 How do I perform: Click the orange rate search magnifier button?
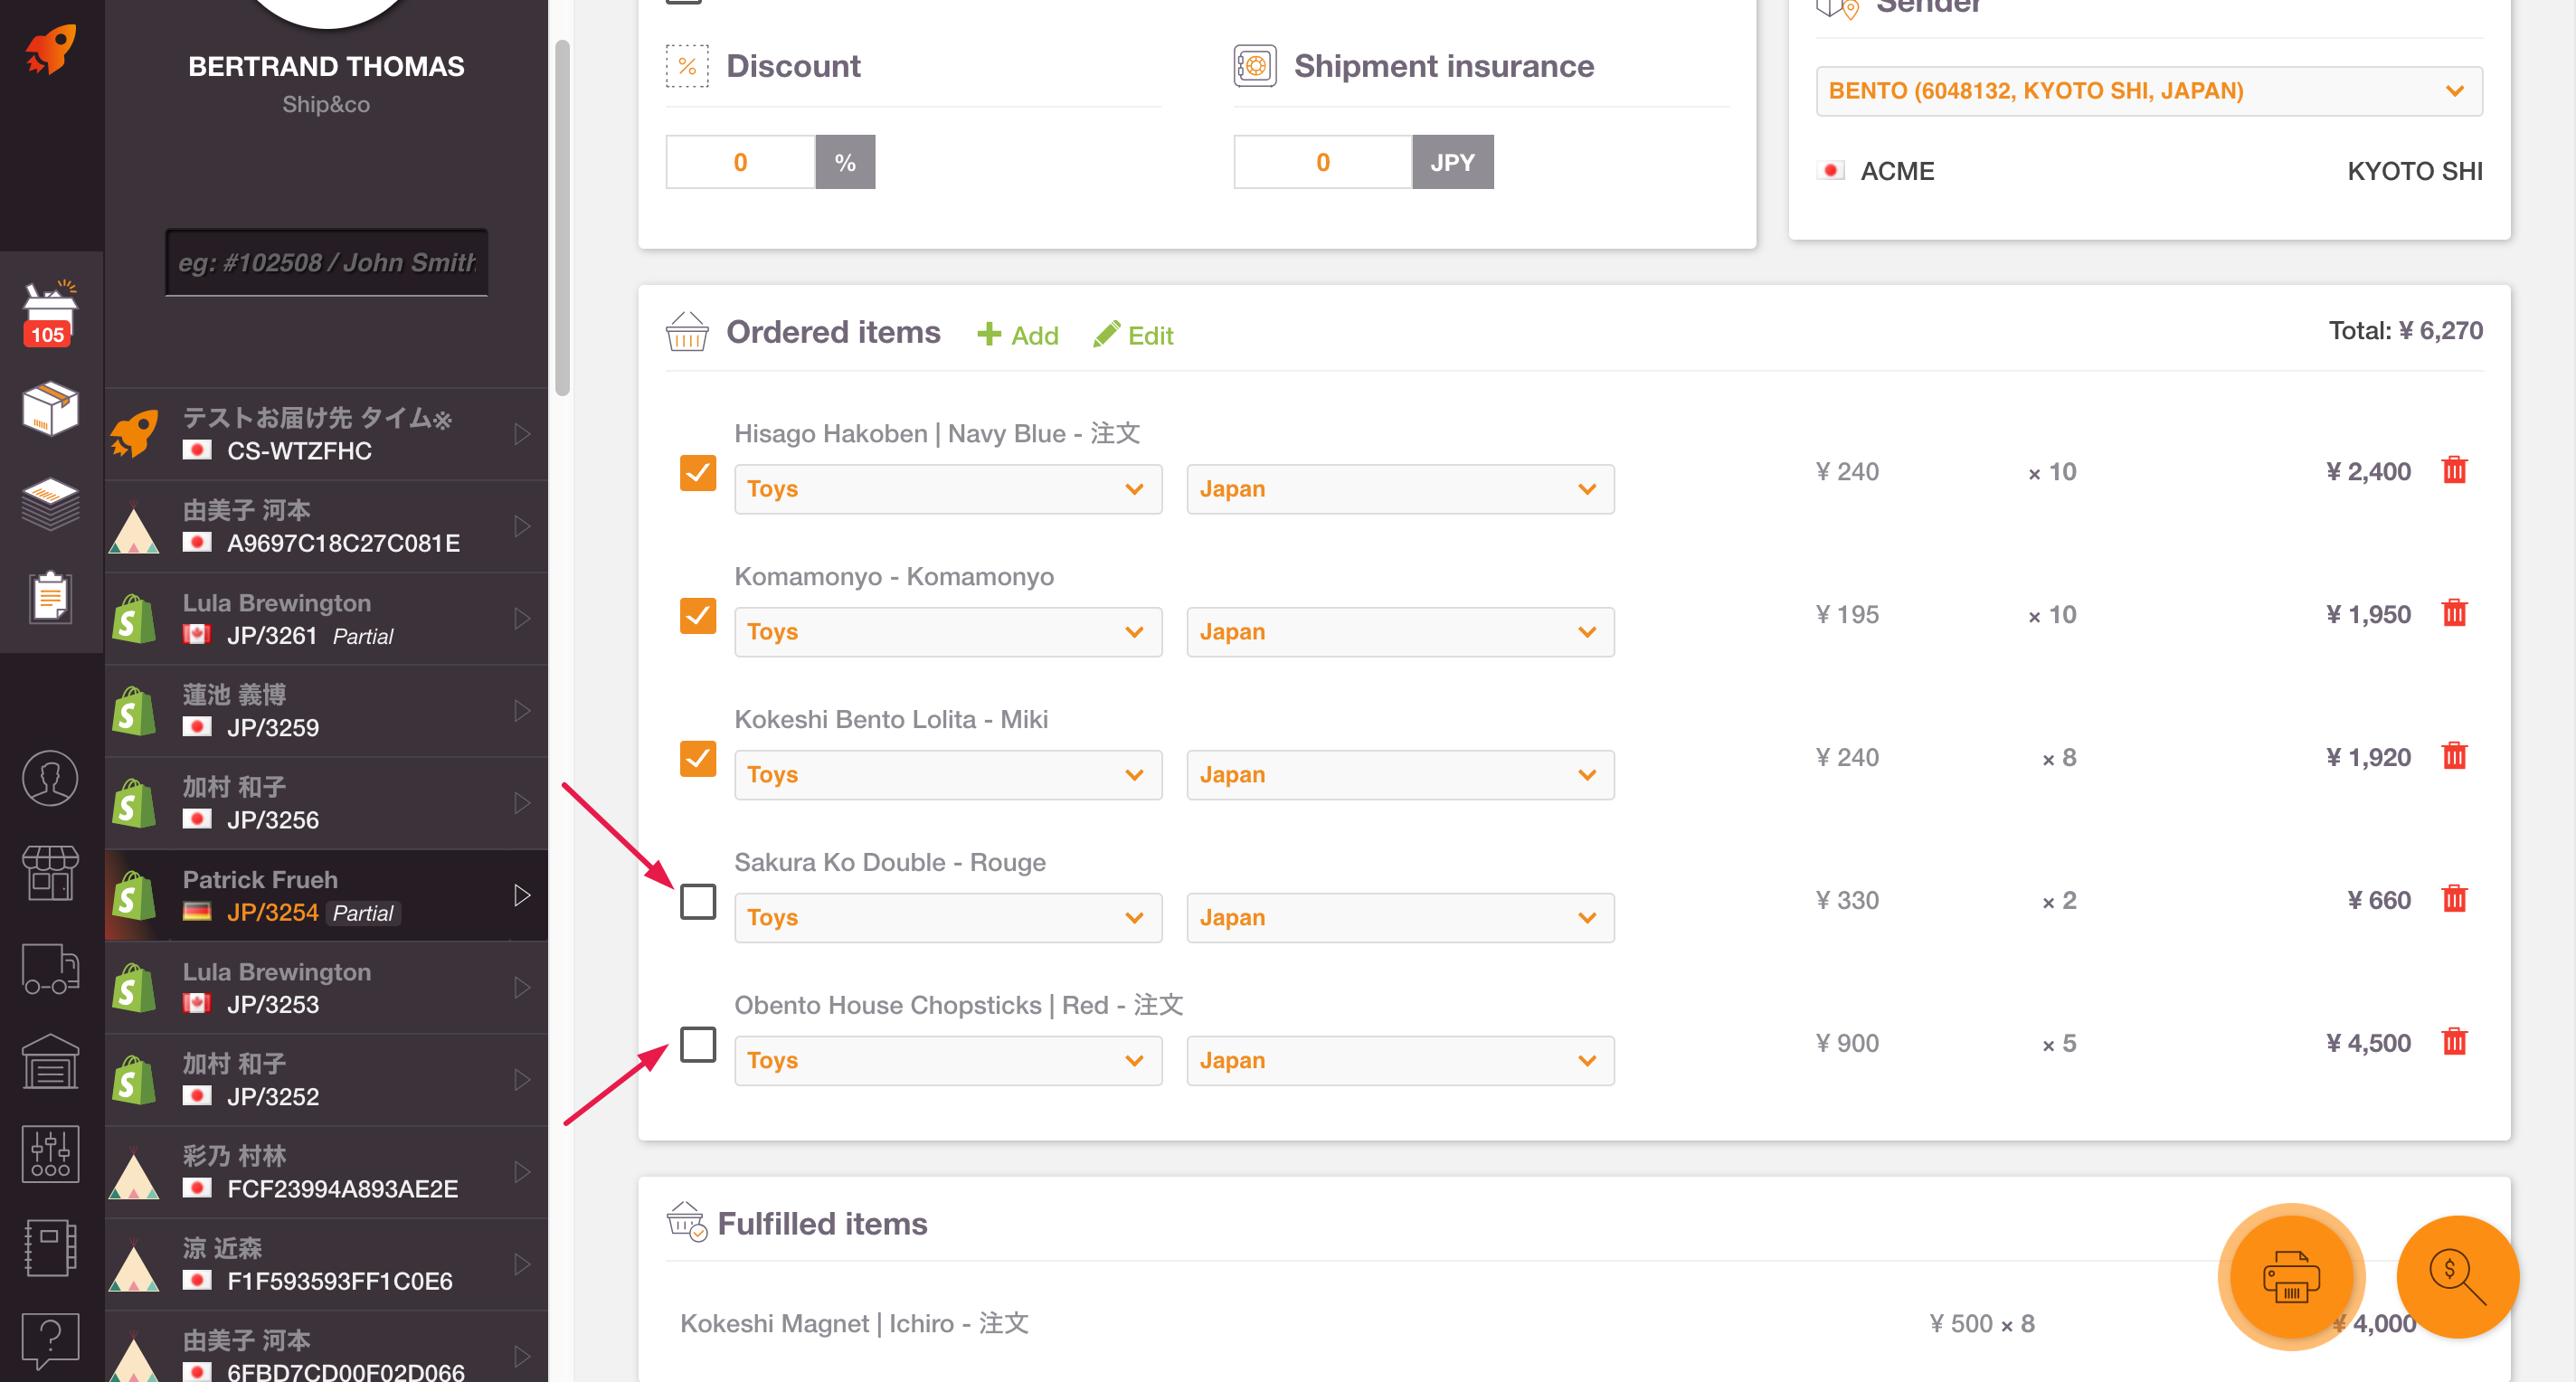pos(2457,1276)
